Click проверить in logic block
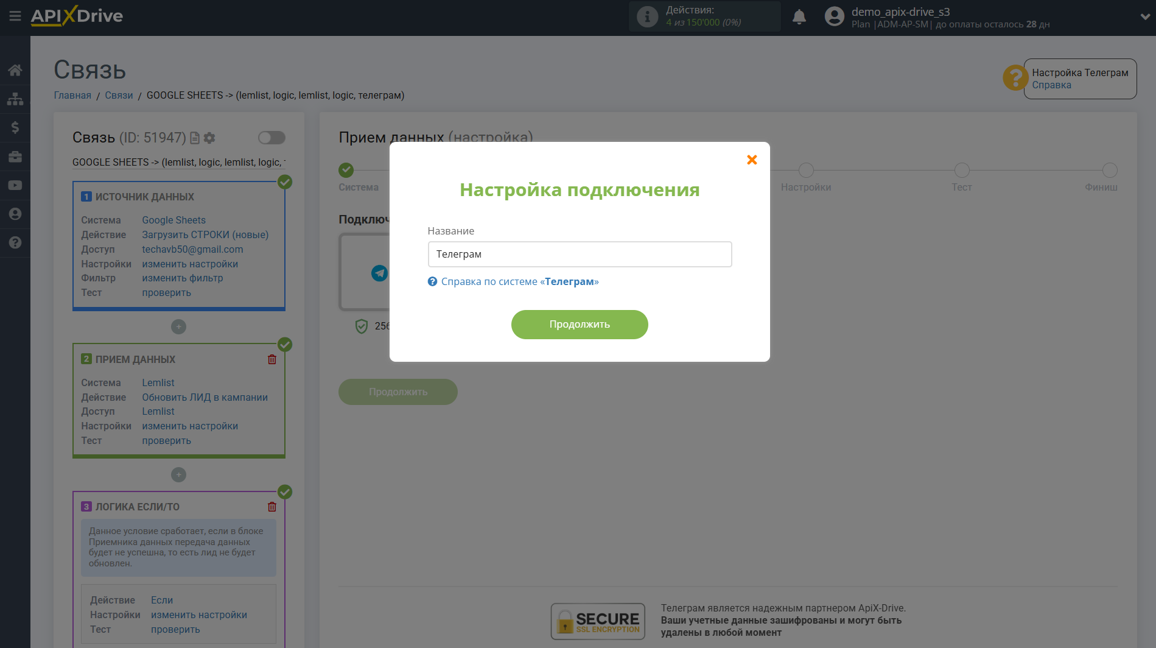 [x=175, y=630]
